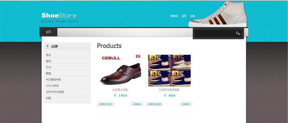The height and width of the screenshot is (123, 288).
Task: View Detail of the ¥139.0 leather shoe
Action: 137,104
